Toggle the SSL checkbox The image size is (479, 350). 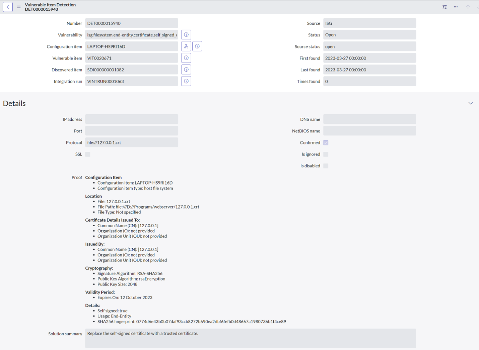coord(87,154)
